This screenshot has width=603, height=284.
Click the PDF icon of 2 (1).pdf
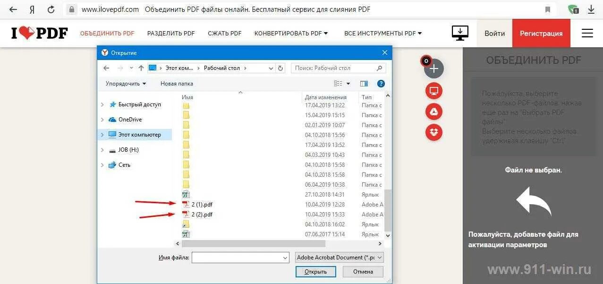click(x=186, y=204)
